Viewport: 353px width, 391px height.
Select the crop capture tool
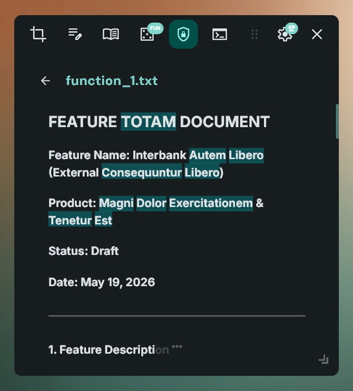(38, 34)
